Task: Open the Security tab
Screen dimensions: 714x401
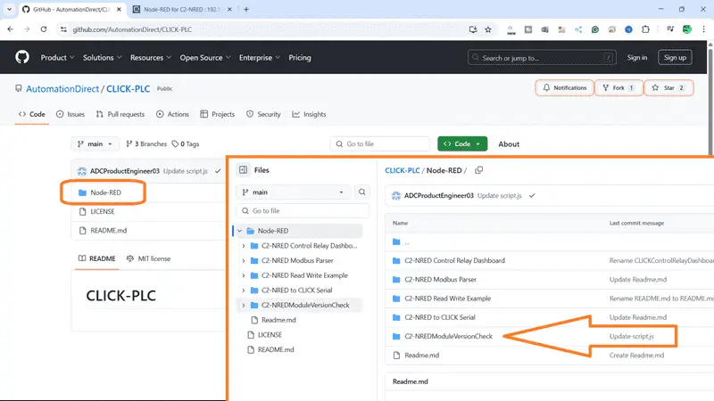Action: click(263, 114)
